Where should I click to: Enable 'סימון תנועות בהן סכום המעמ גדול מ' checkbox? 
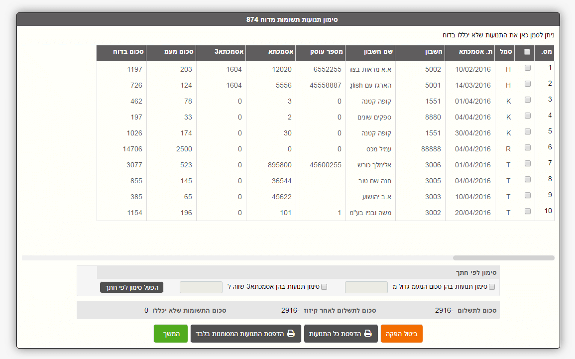[492, 287]
